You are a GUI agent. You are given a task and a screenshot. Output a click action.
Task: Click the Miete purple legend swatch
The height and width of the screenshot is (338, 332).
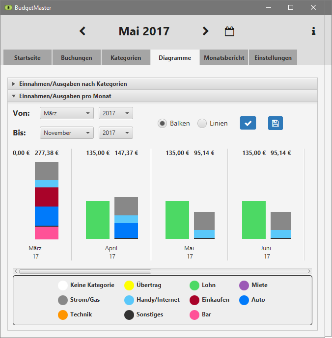click(244, 285)
